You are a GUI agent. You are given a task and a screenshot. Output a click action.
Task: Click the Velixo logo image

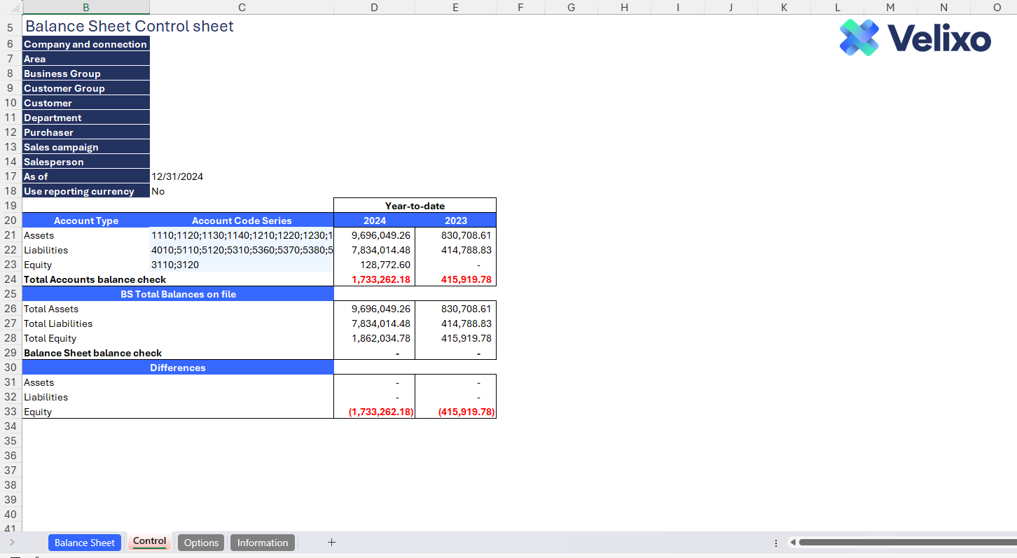pos(915,38)
